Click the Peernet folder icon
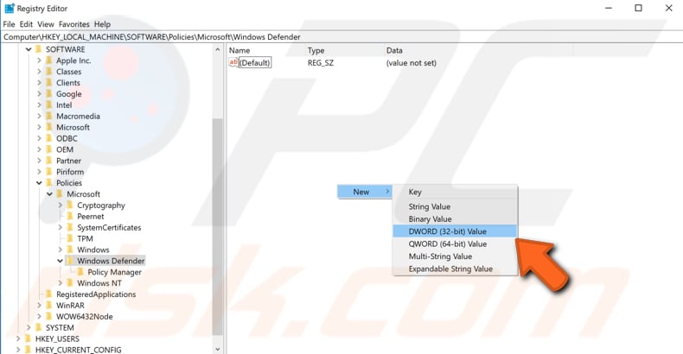Screen dimensions: 683x354 [x=70, y=216]
